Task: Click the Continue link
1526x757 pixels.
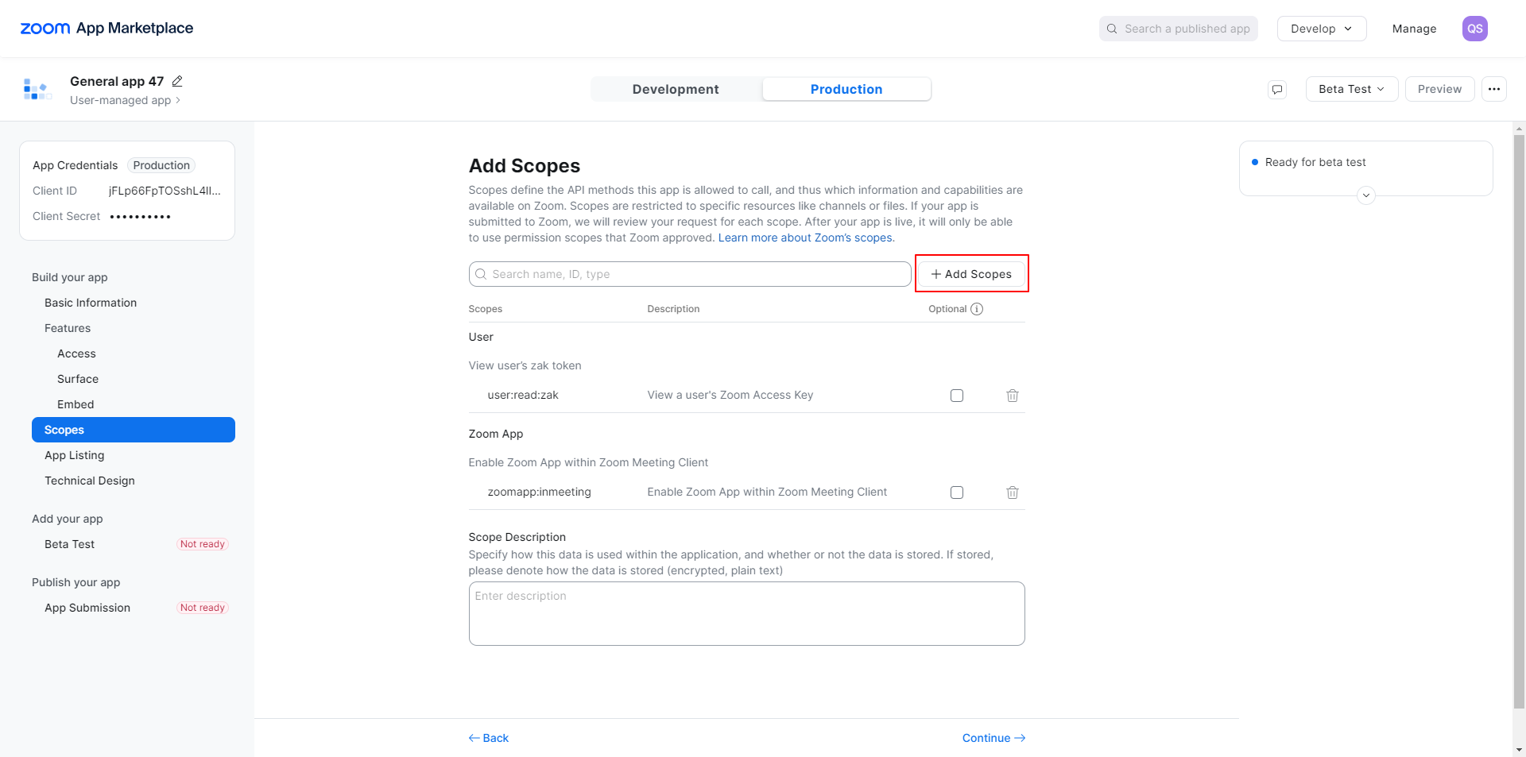Action: click(x=993, y=738)
